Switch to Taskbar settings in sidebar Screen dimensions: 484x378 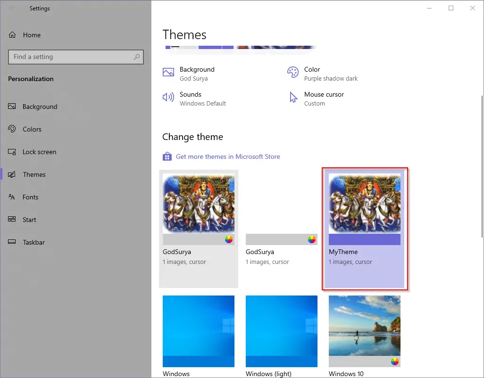(x=33, y=242)
